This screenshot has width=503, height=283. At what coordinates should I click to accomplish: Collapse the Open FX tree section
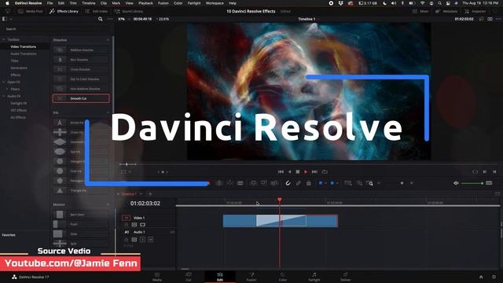pos(4,82)
